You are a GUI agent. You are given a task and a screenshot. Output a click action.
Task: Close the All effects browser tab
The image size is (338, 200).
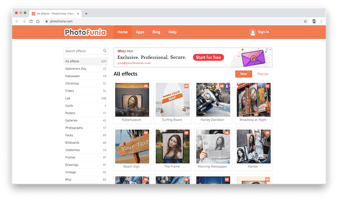coord(78,14)
